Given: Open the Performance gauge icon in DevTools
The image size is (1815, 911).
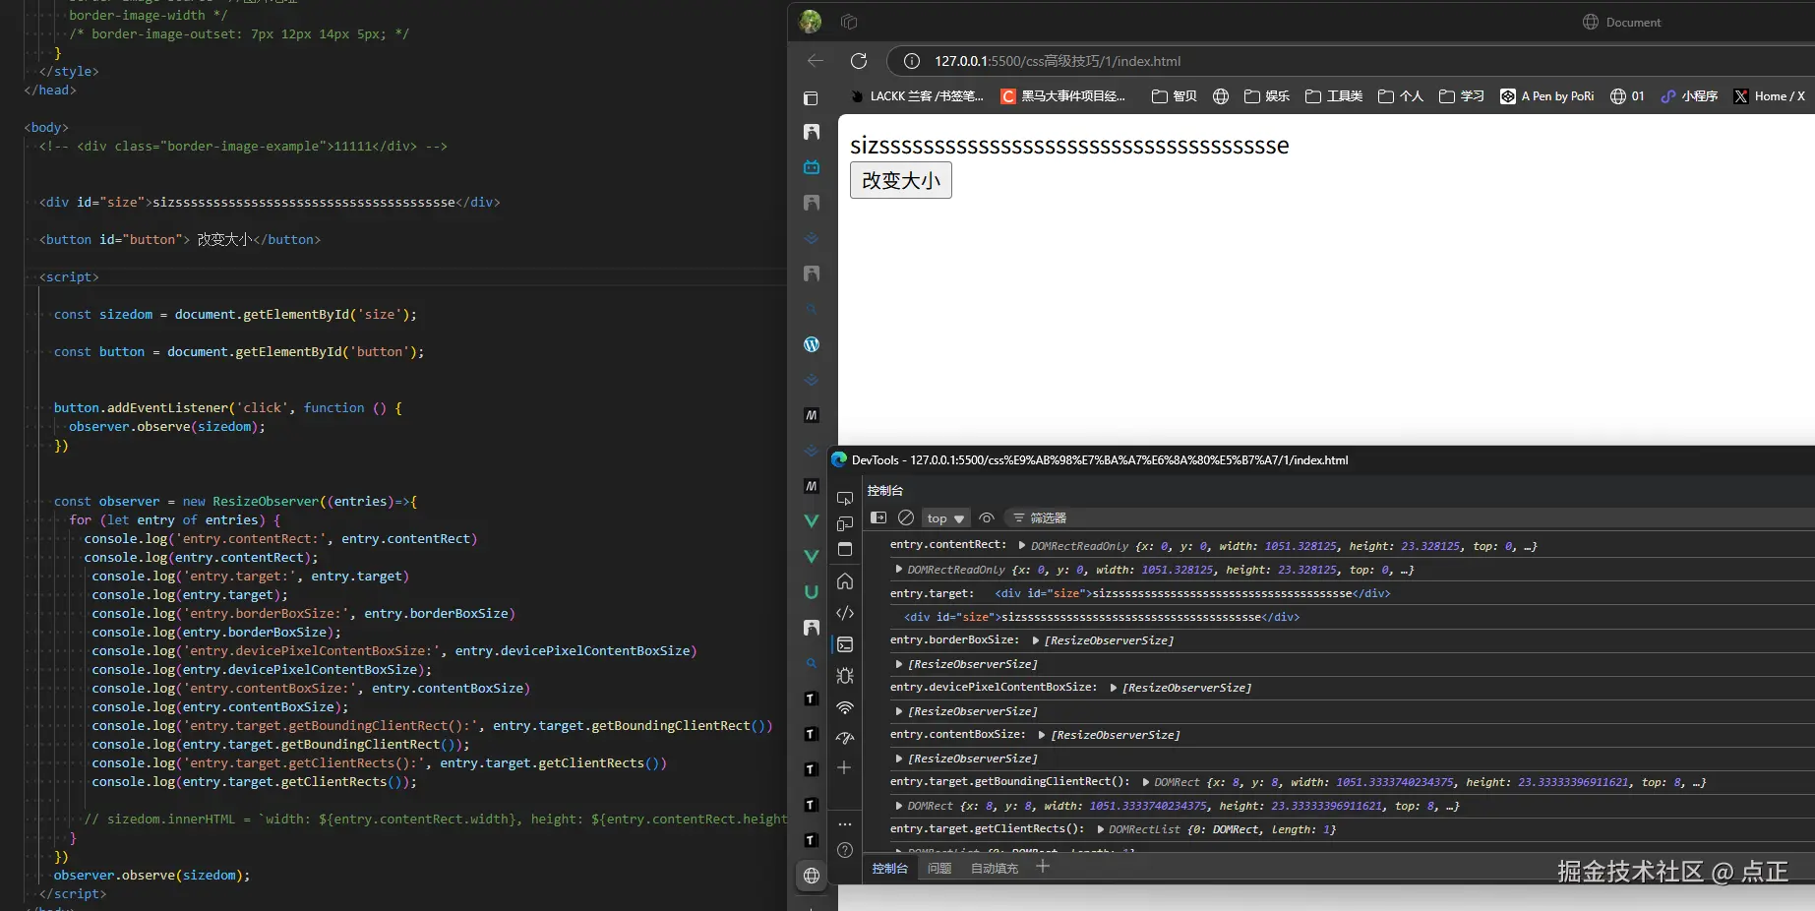Looking at the screenshot, I should point(844,738).
